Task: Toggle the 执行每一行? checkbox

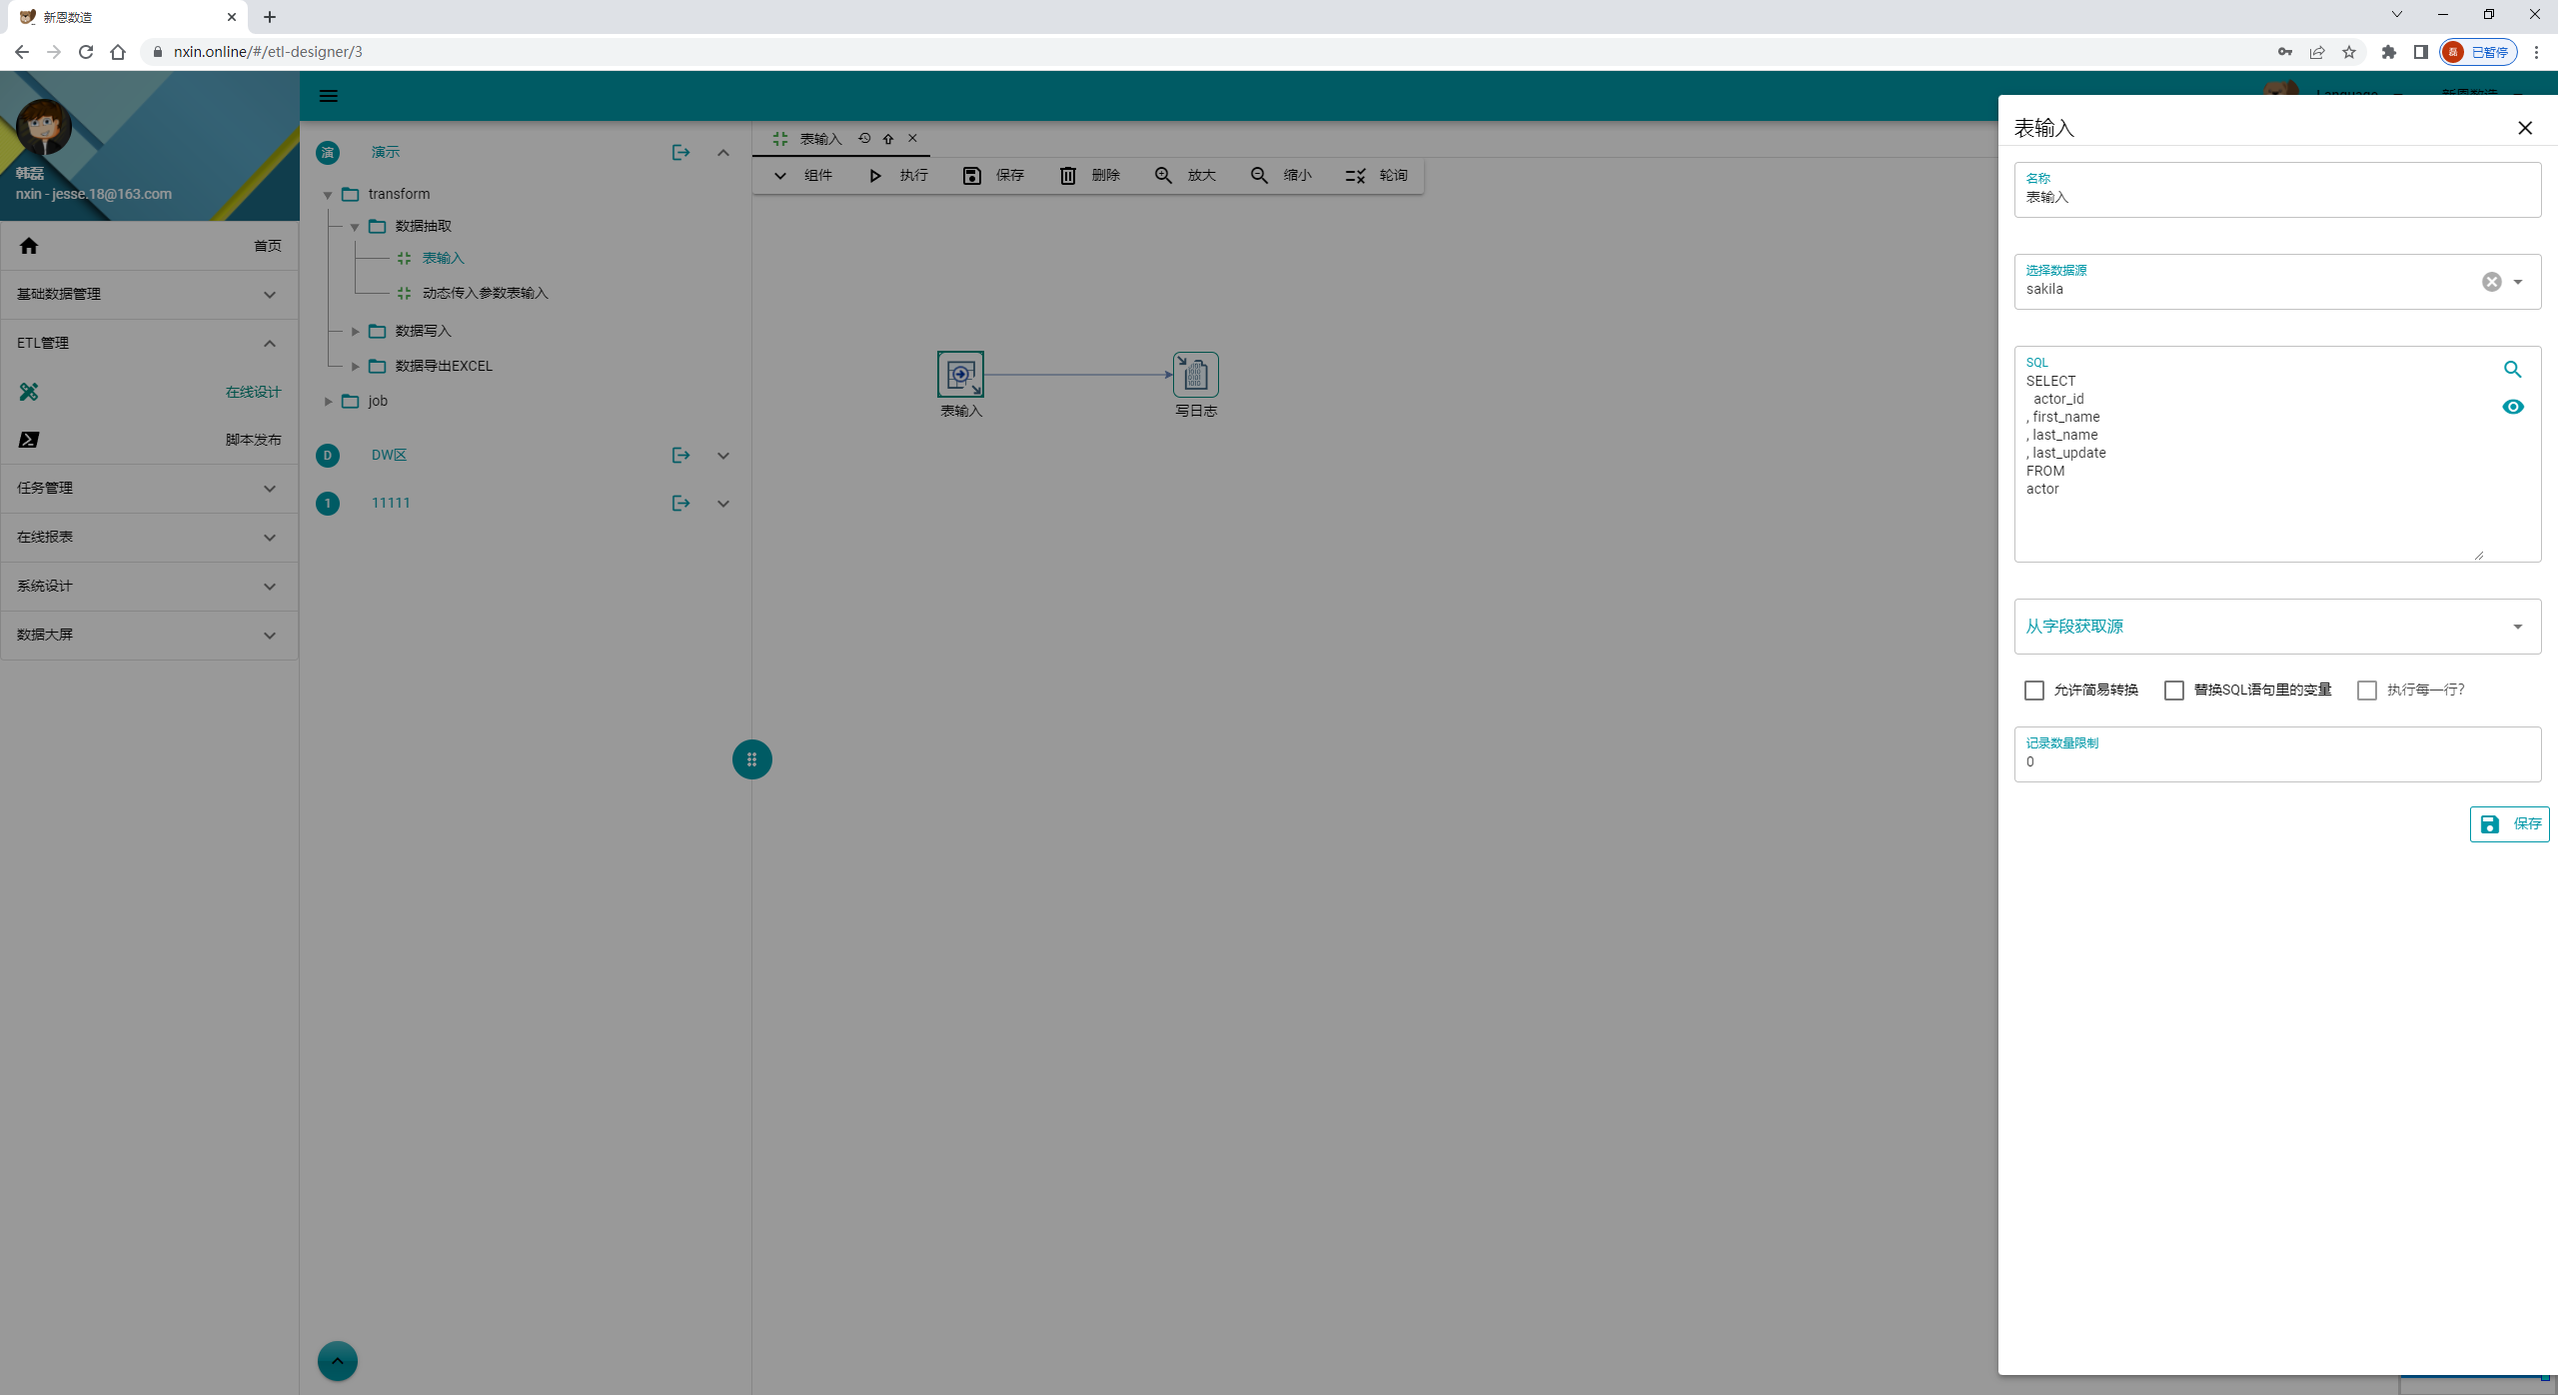Action: (2366, 691)
